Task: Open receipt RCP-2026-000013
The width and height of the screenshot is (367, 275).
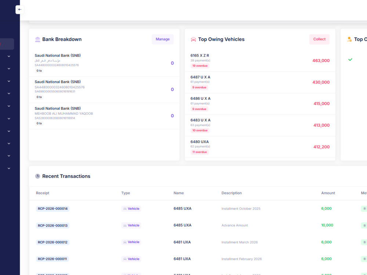Action: click(x=52, y=225)
